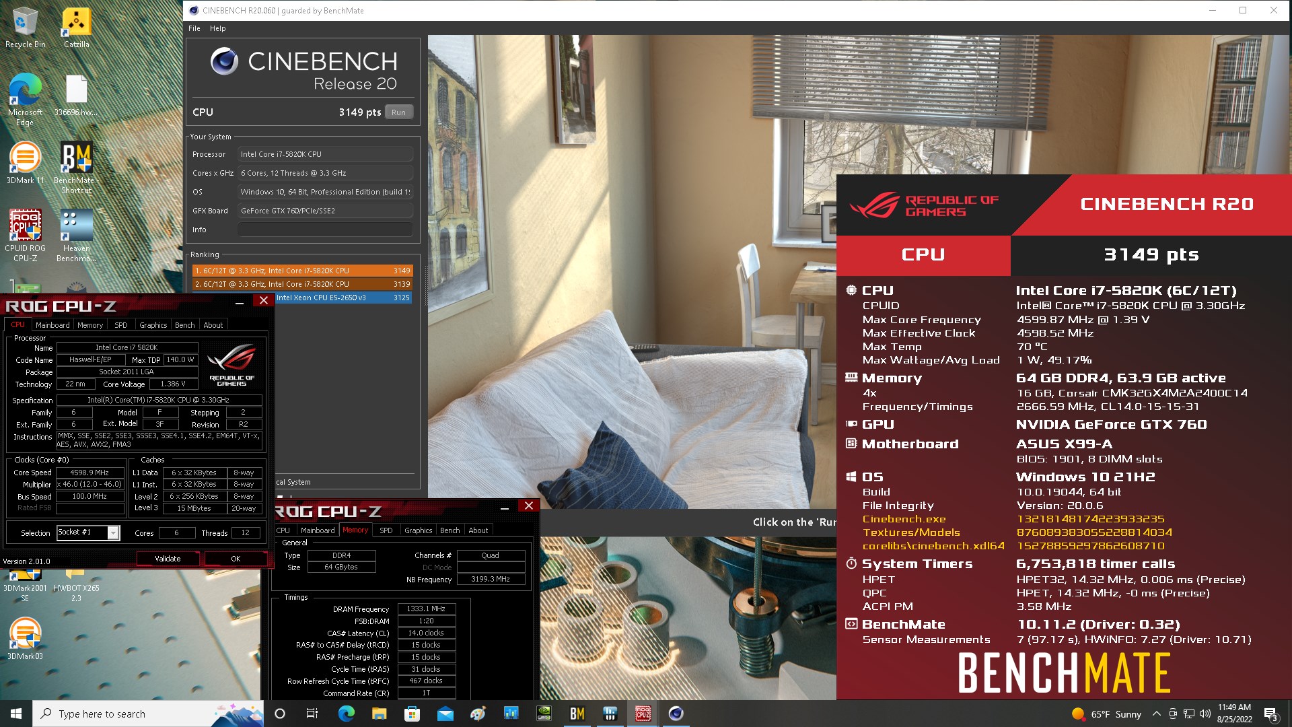
Task: Switch to About tab in lower CPU-Z
Action: point(478,530)
